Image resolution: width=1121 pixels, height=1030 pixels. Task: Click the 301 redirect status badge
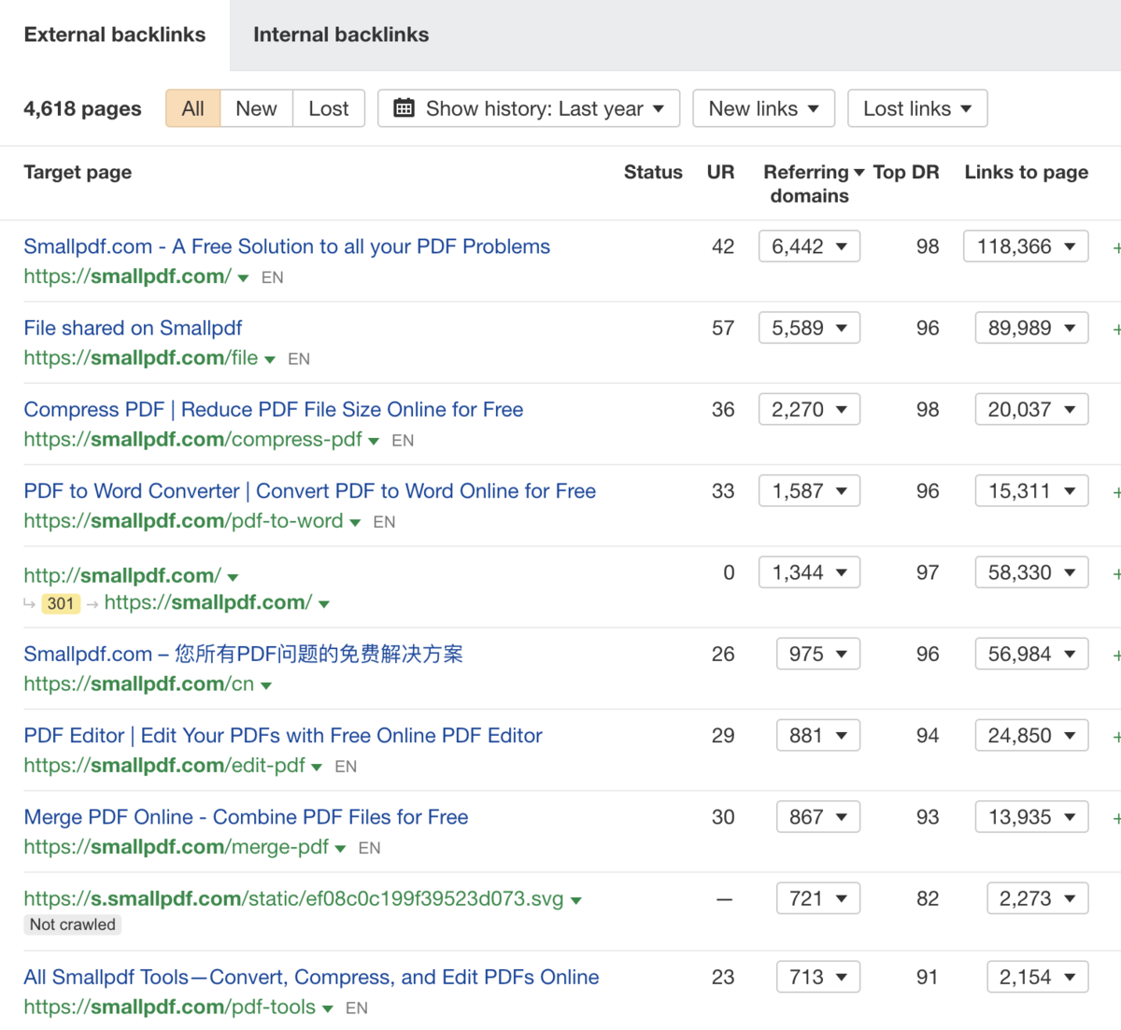pyautogui.click(x=61, y=603)
